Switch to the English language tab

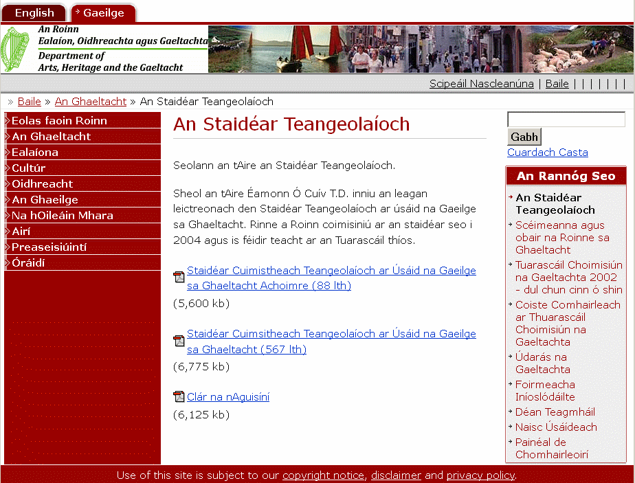(34, 13)
